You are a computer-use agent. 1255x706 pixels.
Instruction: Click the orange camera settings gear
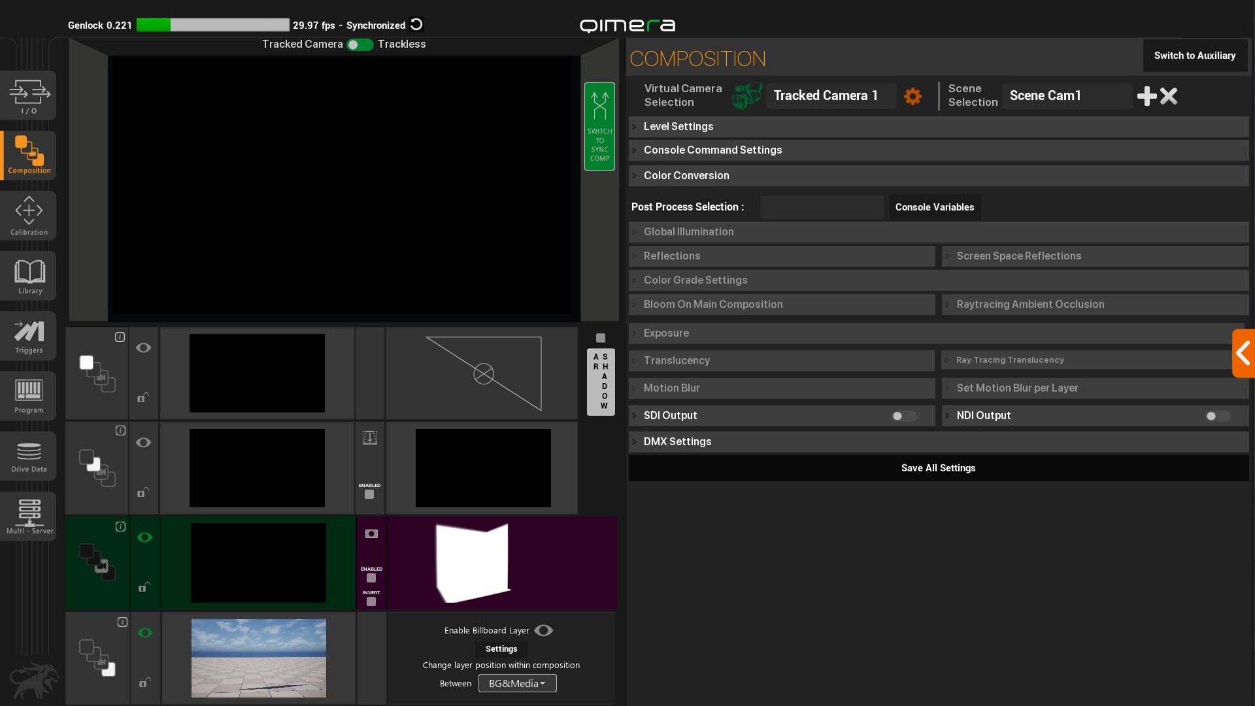912,96
